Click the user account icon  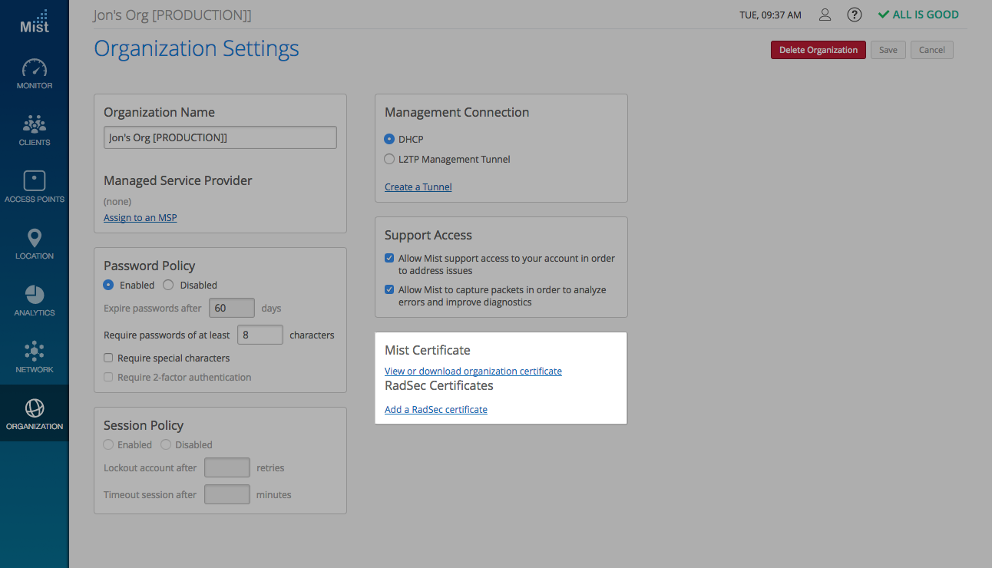click(x=825, y=15)
